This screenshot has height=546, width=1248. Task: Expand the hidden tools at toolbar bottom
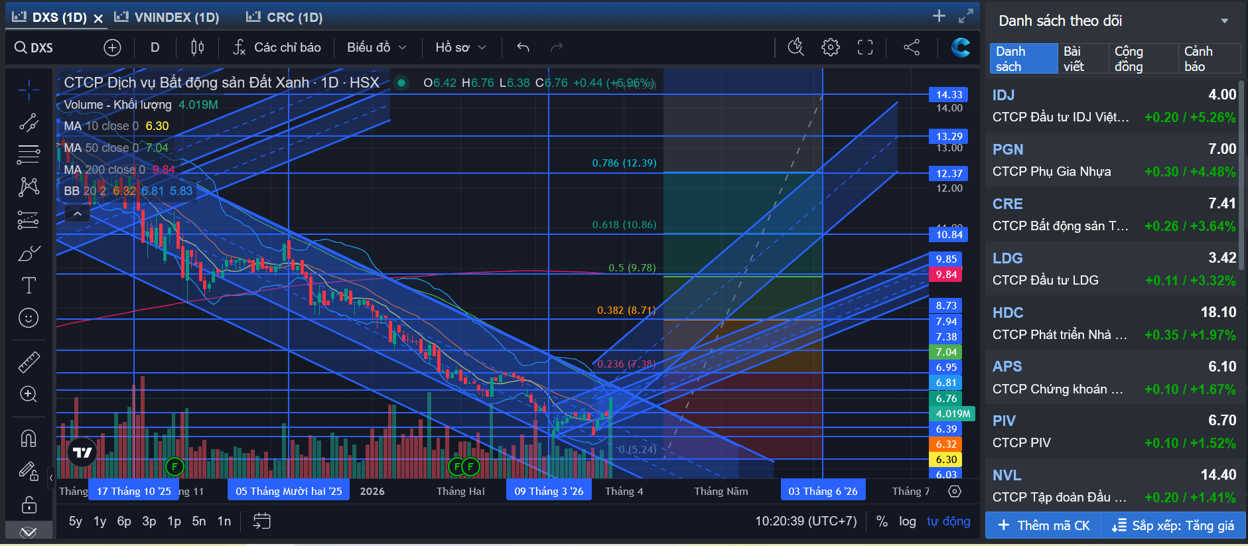(x=29, y=531)
